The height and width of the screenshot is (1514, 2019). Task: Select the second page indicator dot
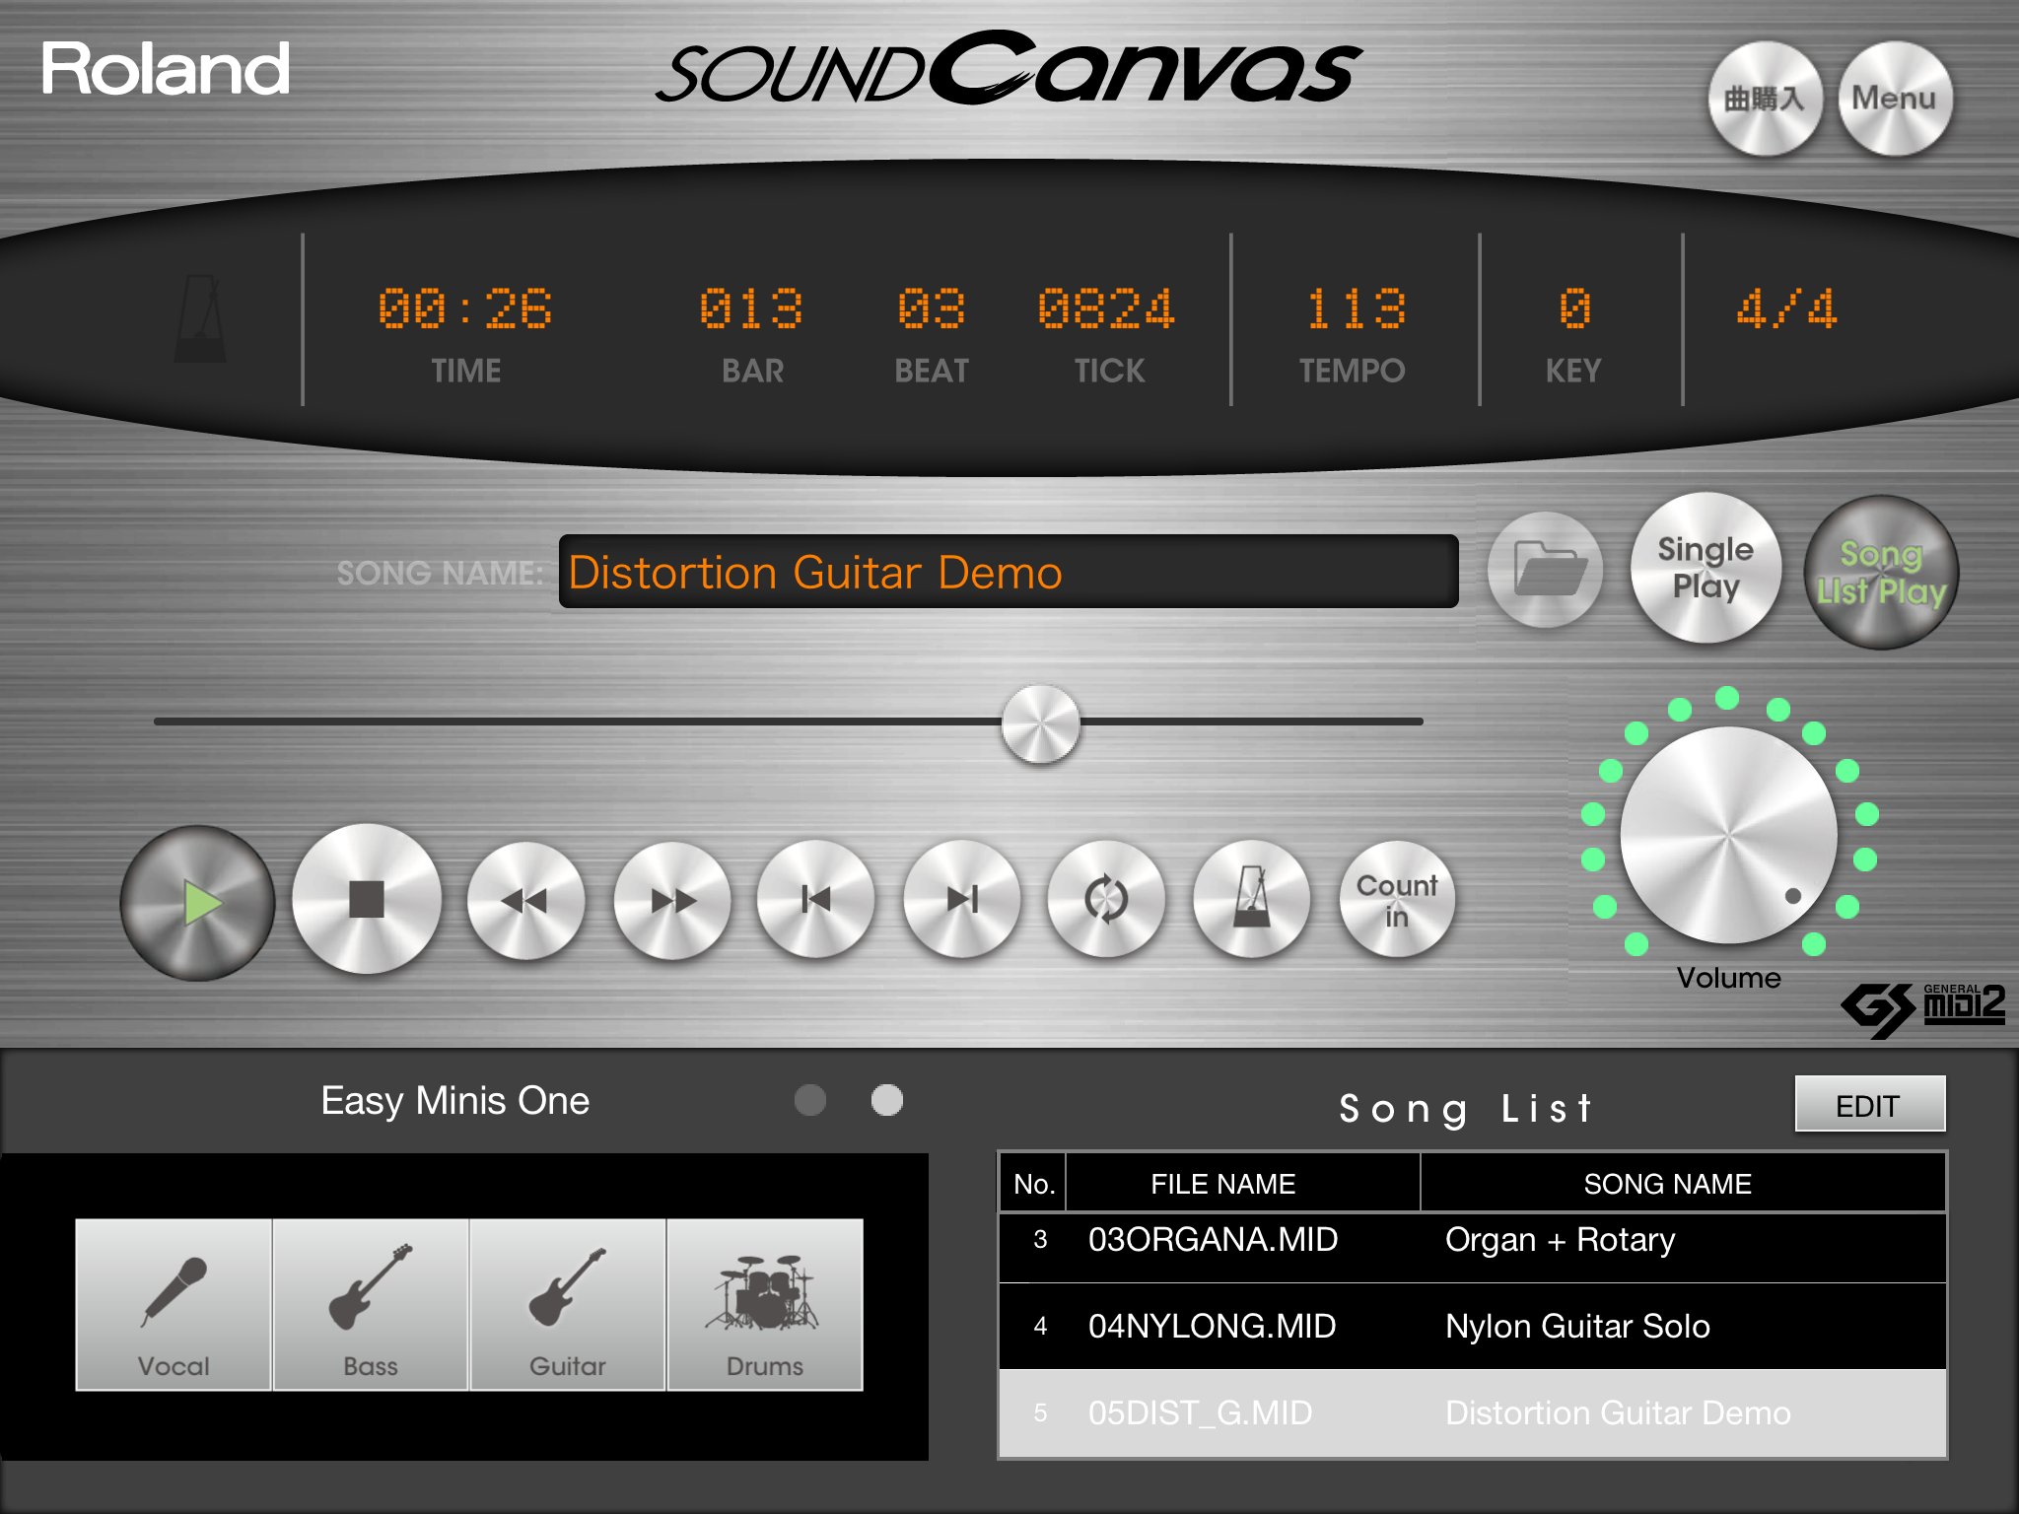887,1100
